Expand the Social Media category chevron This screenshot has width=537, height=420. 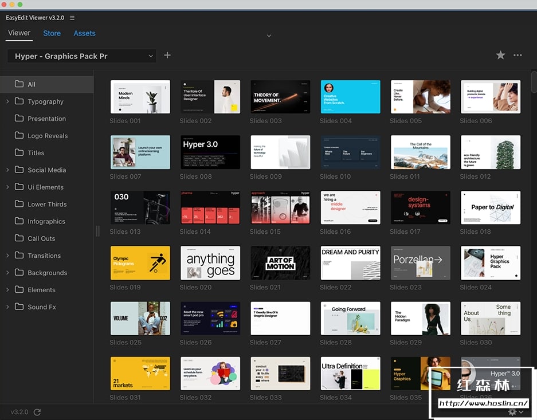[7, 170]
